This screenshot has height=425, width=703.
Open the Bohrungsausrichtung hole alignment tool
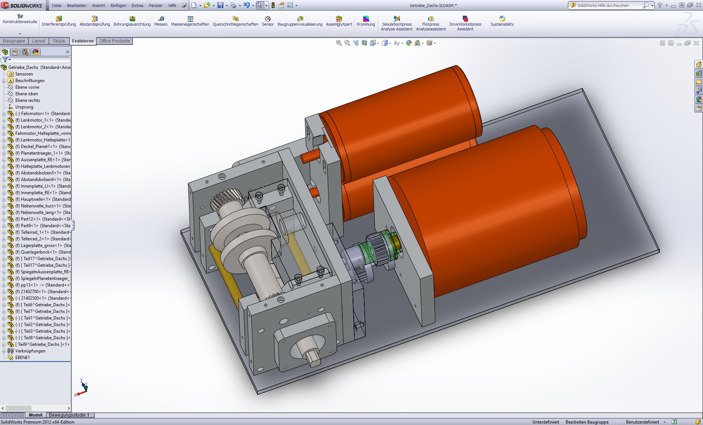tap(132, 21)
